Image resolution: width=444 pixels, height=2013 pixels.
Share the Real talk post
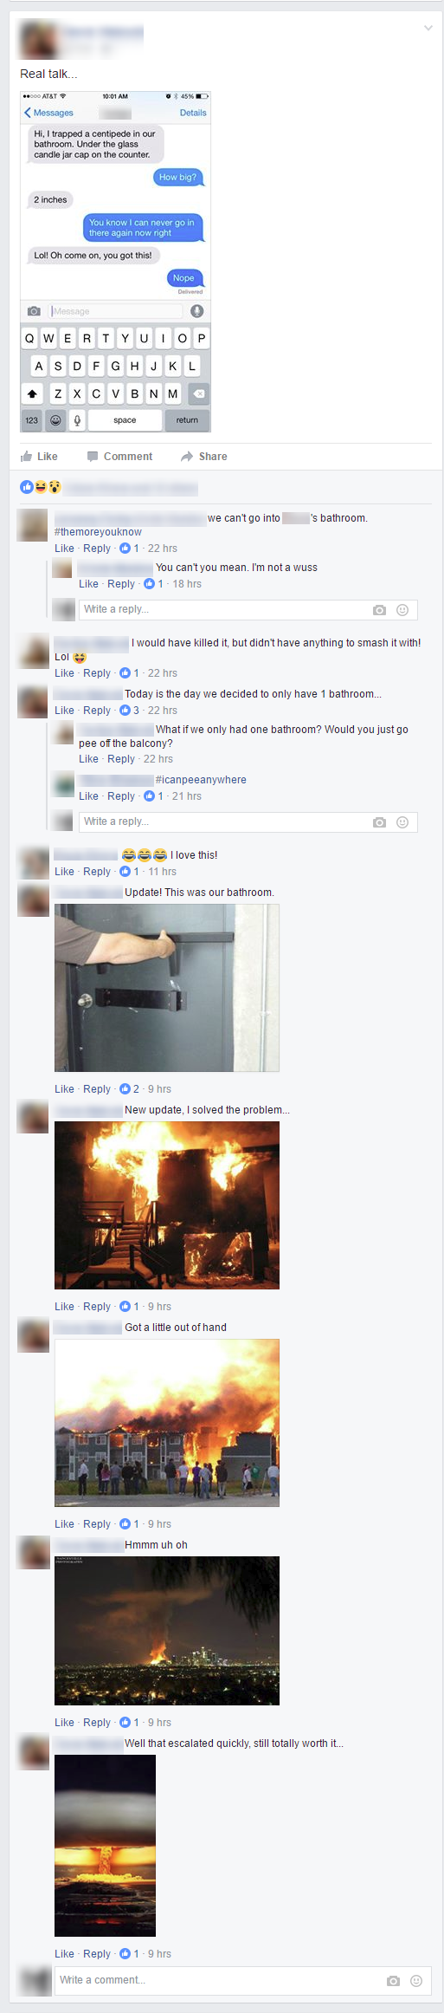click(204, 457)
